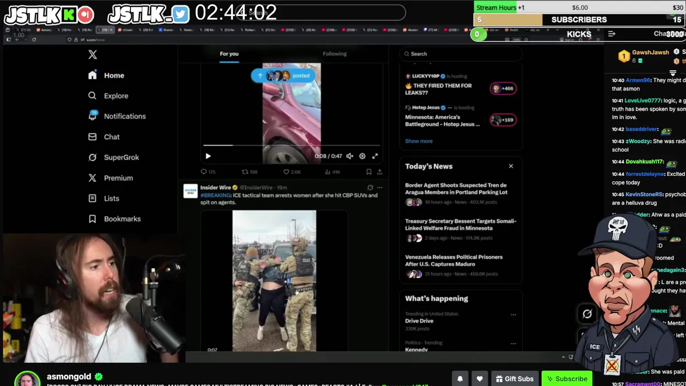Click the #BREAKING hashtag link

pyautogui.click(x=215, y=195)
